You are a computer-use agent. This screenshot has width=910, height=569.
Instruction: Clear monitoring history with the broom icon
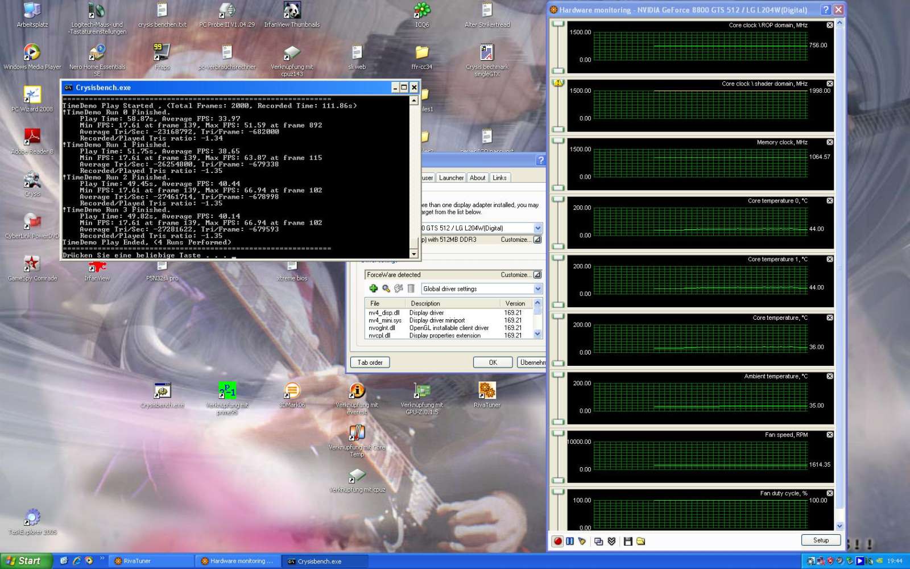pos(582,541)
